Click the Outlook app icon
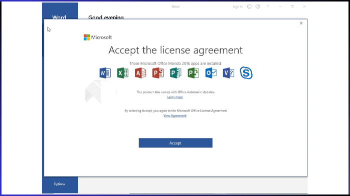This screenshot has height=196, width=350. point(211,73)
